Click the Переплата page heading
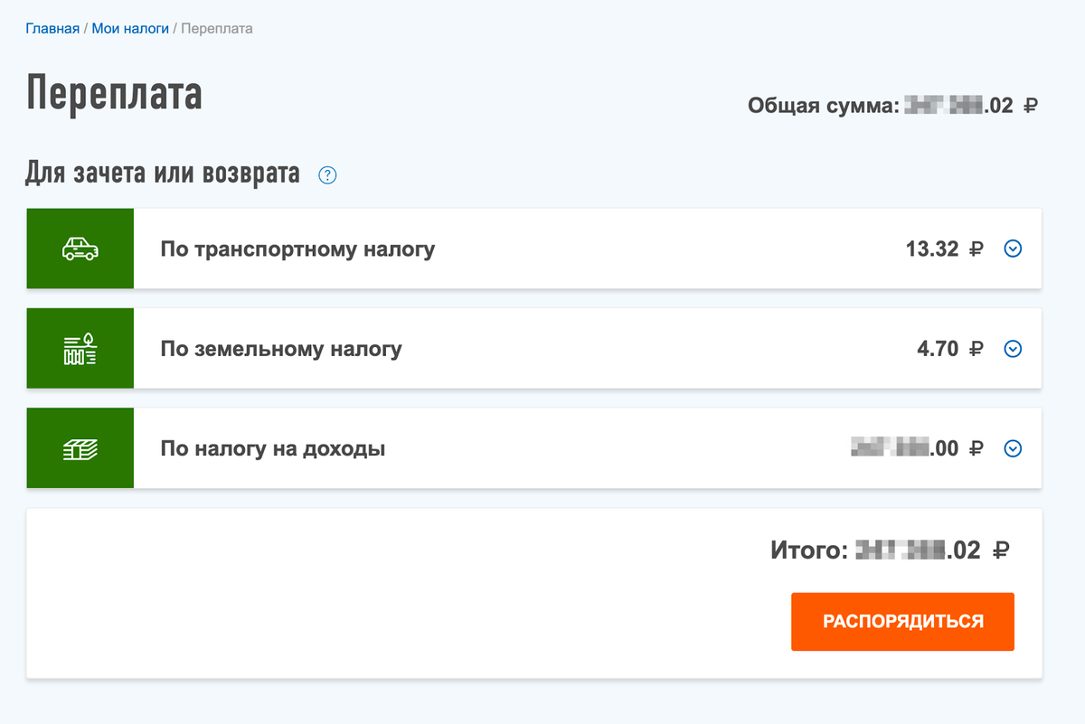Viewport: 1085px width, 724px height. coord(113,93)
